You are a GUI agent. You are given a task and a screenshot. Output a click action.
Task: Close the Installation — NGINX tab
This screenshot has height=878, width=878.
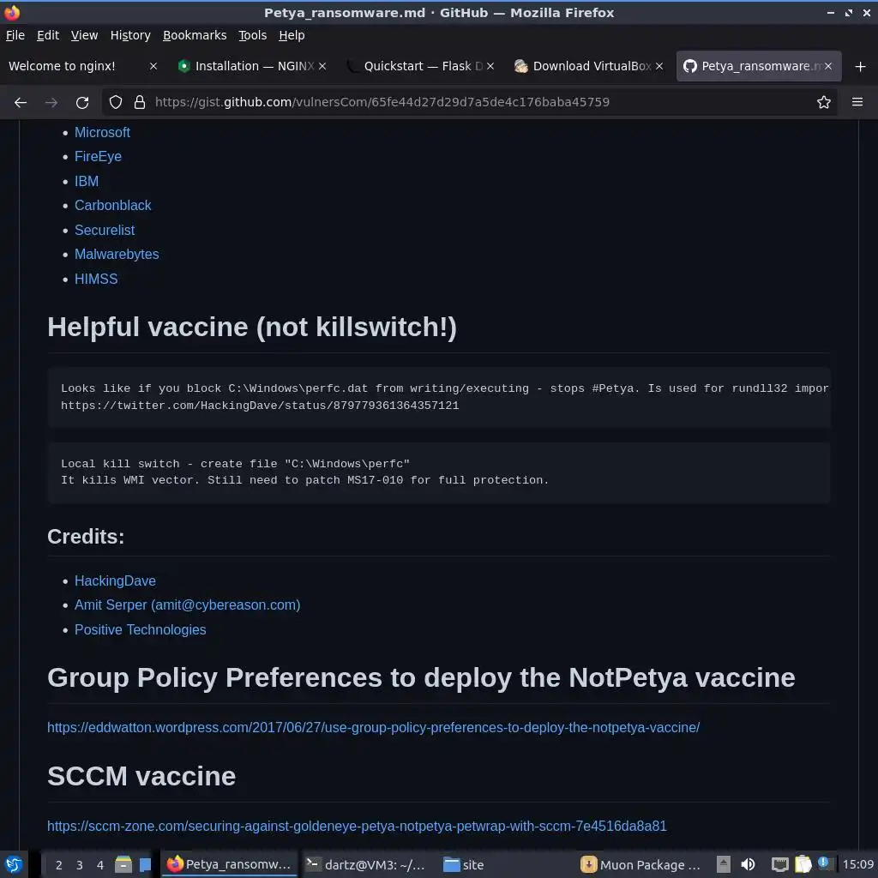322,66
